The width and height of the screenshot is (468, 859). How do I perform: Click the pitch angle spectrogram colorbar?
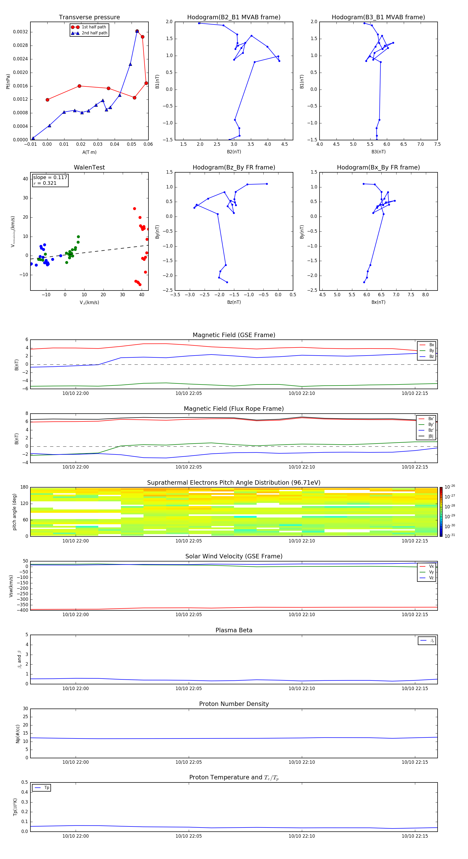(x=441, y=512)
